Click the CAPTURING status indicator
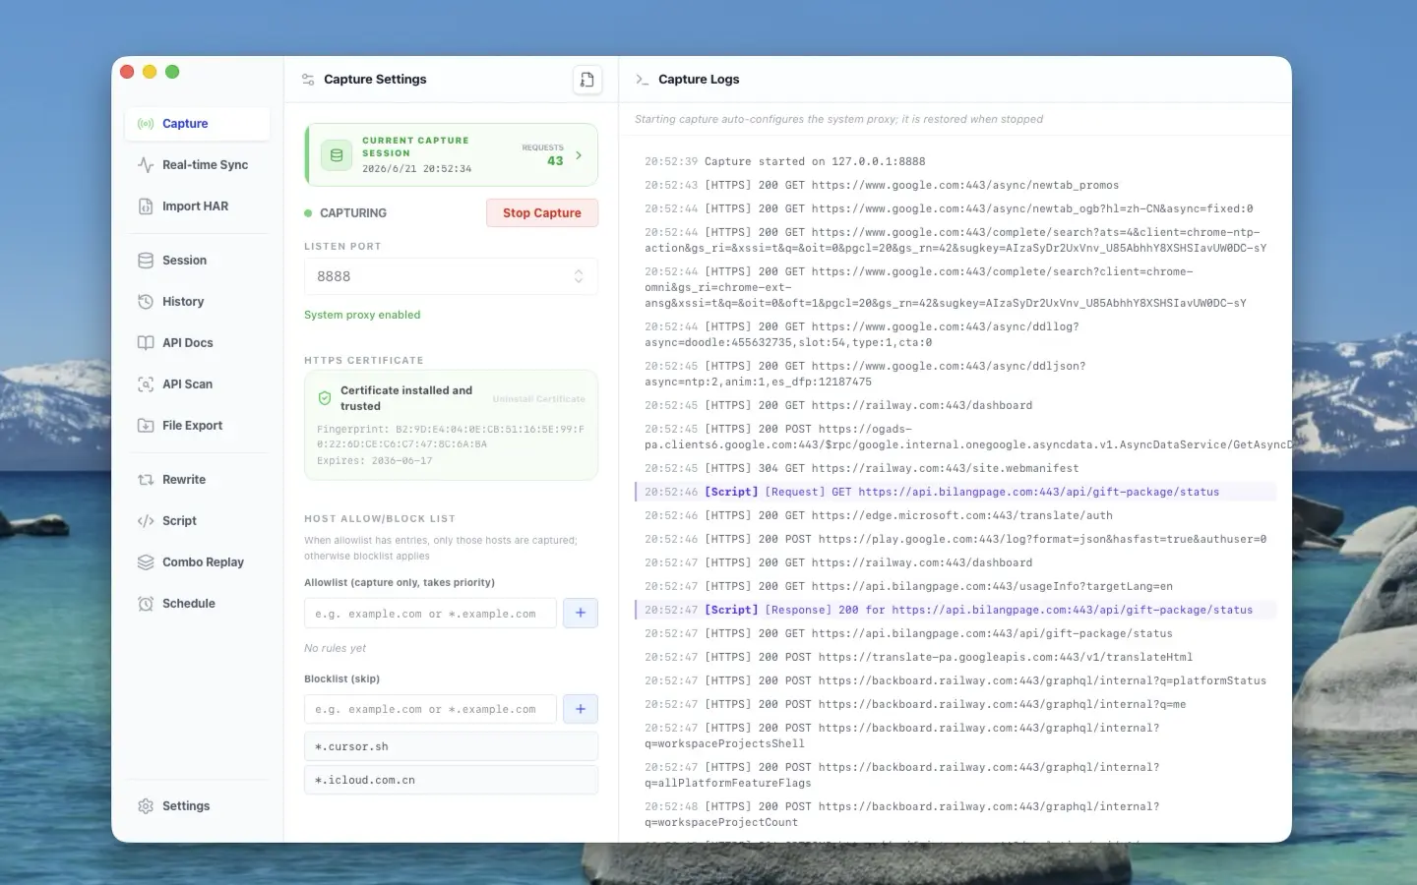The width and height of the screenshot is (1417, 885). pos(345,213)
